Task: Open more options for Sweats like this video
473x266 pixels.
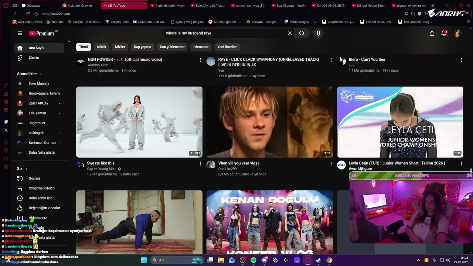Action: tap(201, 164)
